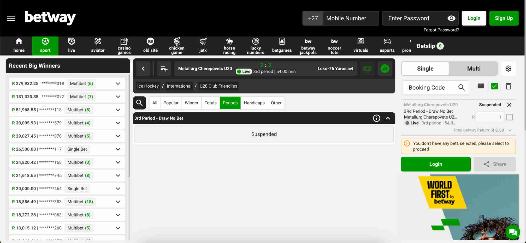Open betgames section

[x=282, y=46]
